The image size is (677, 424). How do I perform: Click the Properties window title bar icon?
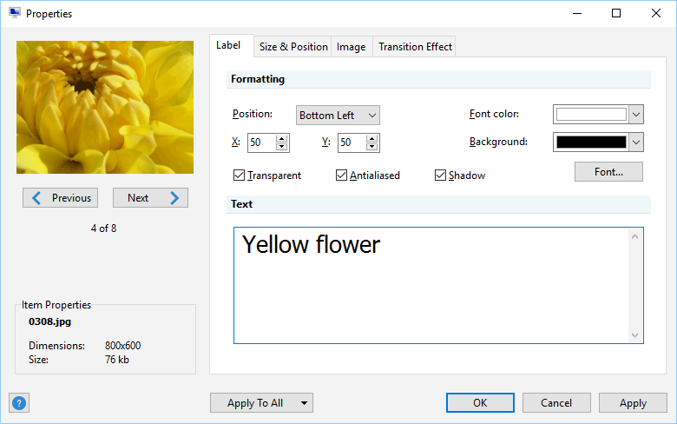pos(14,13)
